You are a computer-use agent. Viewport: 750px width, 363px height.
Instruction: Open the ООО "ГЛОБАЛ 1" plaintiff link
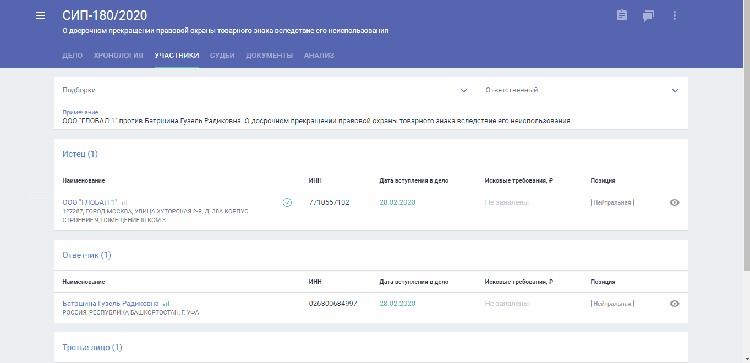[90, 202]
